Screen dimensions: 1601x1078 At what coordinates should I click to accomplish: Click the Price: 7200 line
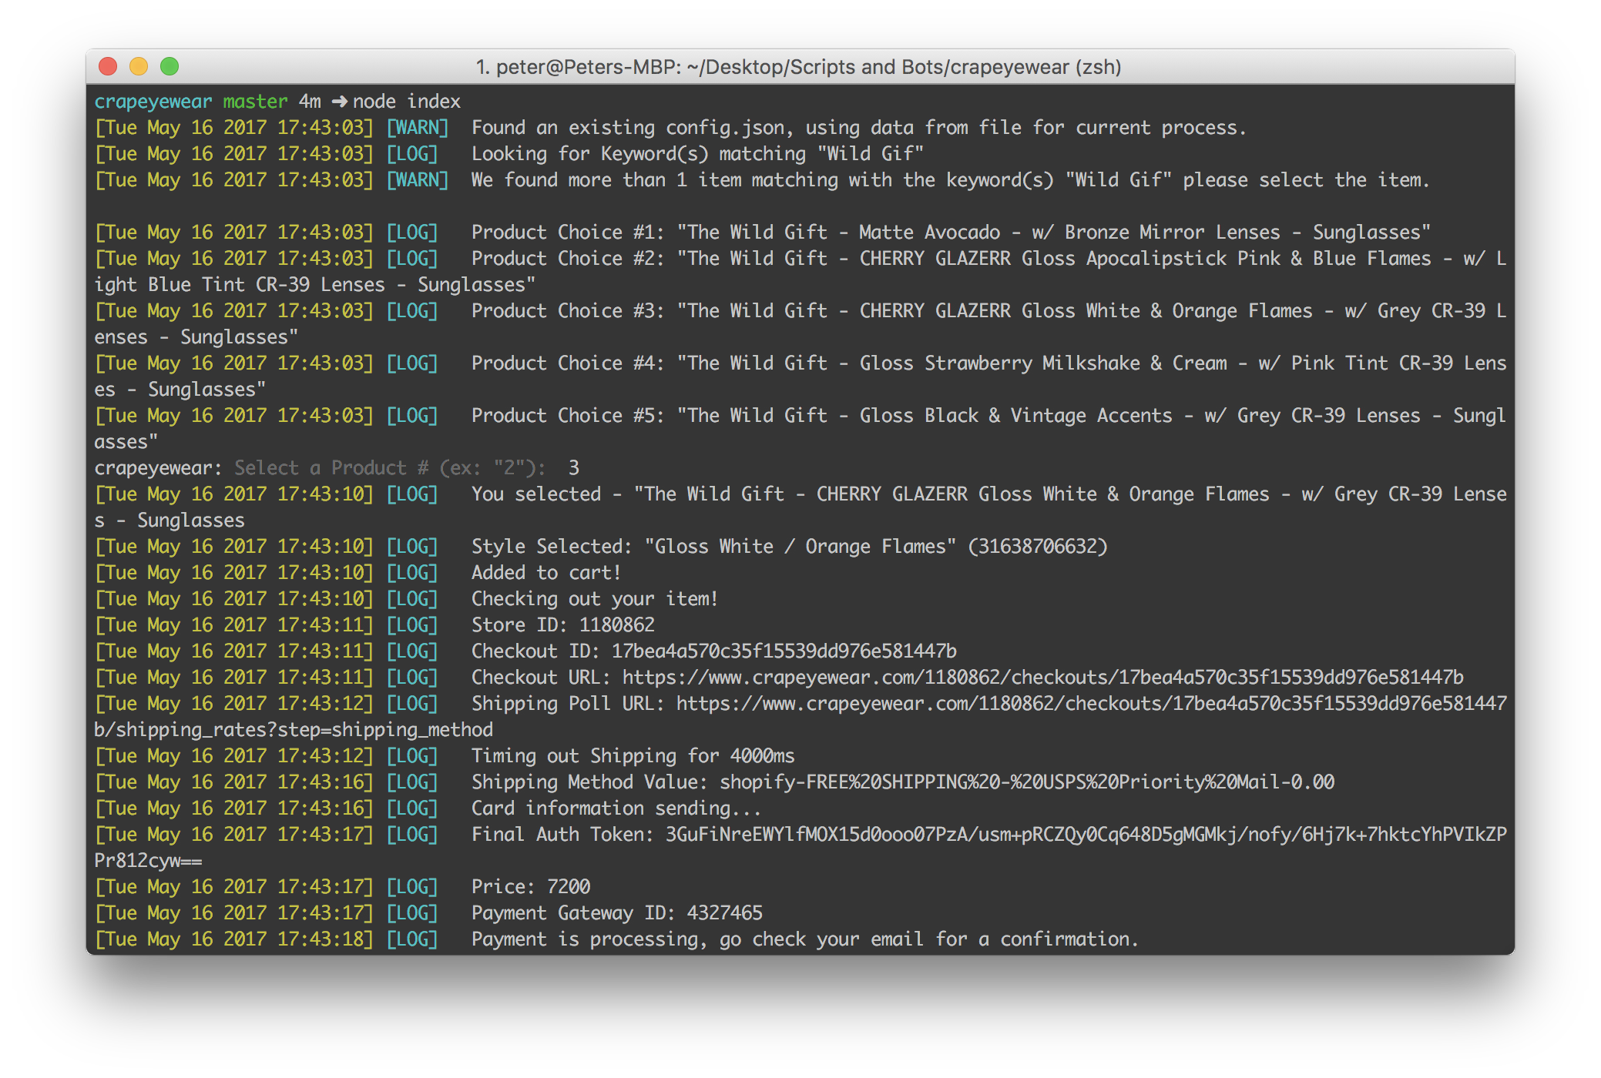(x=531, y=887)
